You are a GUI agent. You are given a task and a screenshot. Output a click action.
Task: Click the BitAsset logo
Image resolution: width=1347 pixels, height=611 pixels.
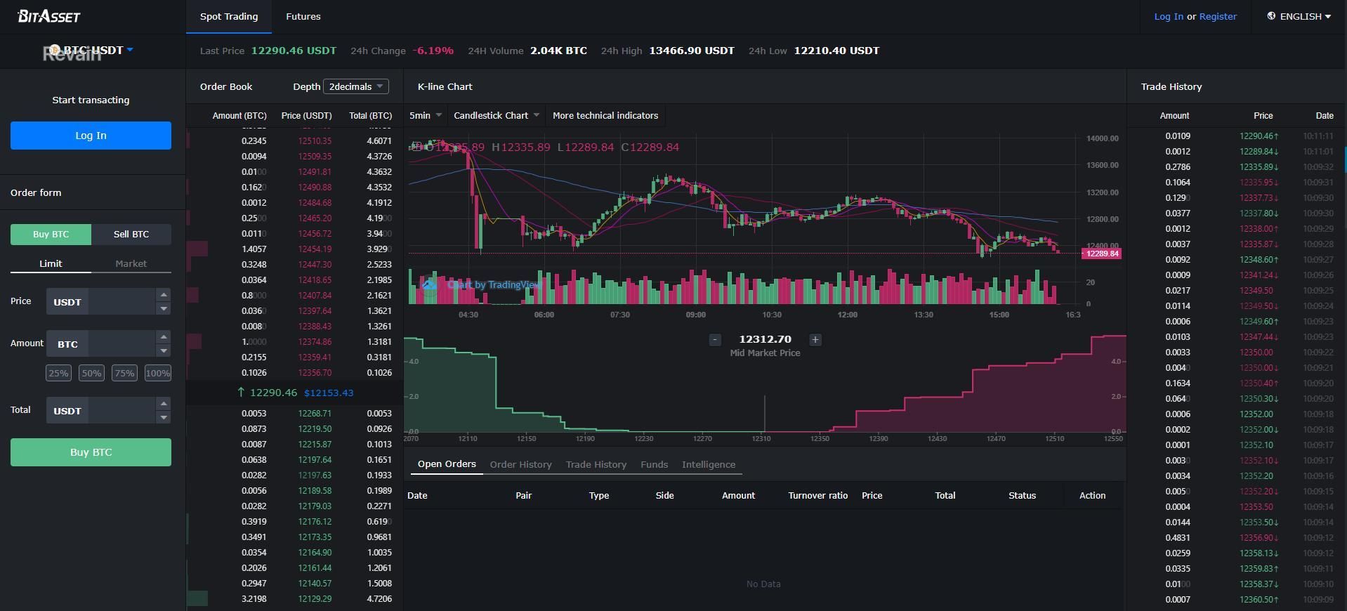(x=49, y=16)
